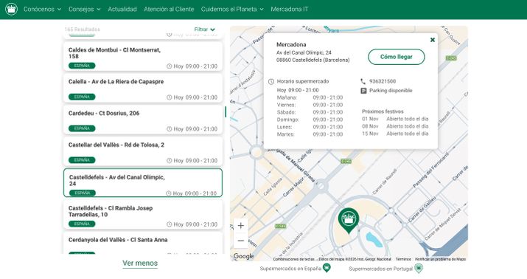Click Ver menos link
The width and height of the screenshot is (527, 279).
(140, 263)
